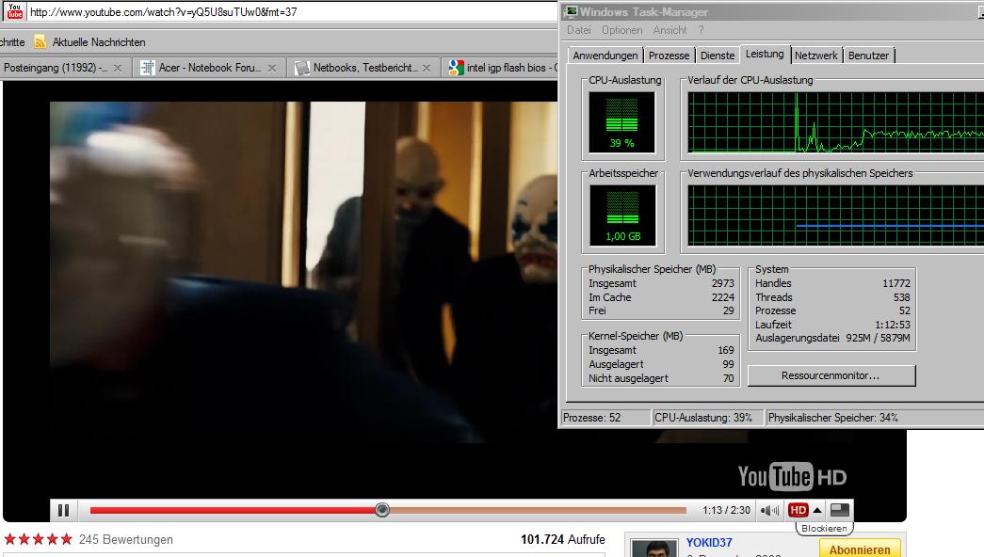Open the Optionen menu in Task-Manager
Viewport: 984px width, 557px height.
(621, 30)
